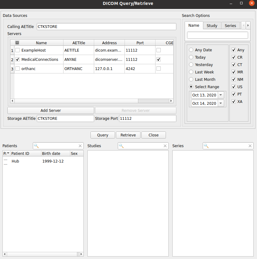Check the ExampleHost server checkbox
This screenshot has width=257, height=259.
[17, 50]
